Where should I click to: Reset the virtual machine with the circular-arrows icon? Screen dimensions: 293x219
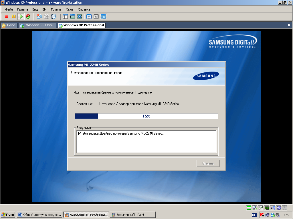pyautogui.click(x=28, y=17)
